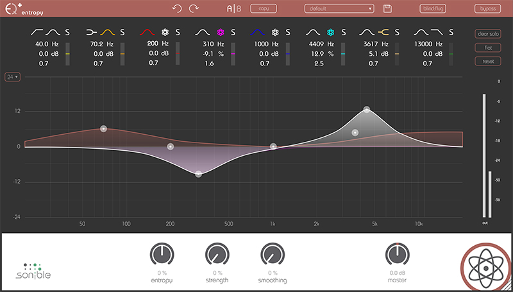Viewport: 513px width, 292px height.
Task: Open the default preset dropdown
Action: pos(339,8)
